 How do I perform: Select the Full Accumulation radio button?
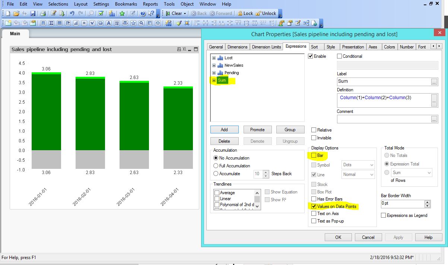pyautogui.click(x=216, y=166)
